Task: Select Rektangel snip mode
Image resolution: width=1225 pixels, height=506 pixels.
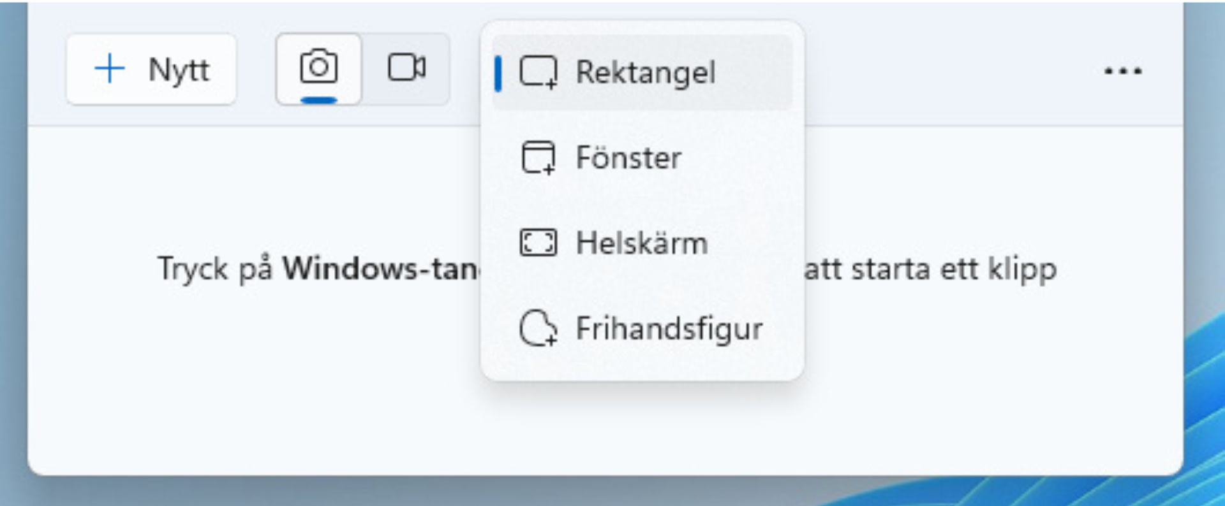Action: click(645, 72)
